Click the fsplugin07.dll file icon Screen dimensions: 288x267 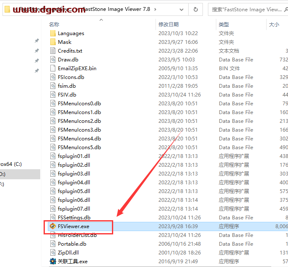(53, 209)
